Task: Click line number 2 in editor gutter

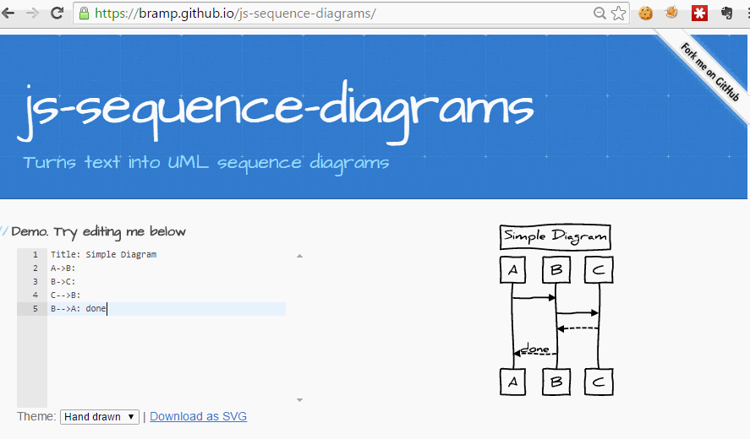Action: (x=36, y=268)
